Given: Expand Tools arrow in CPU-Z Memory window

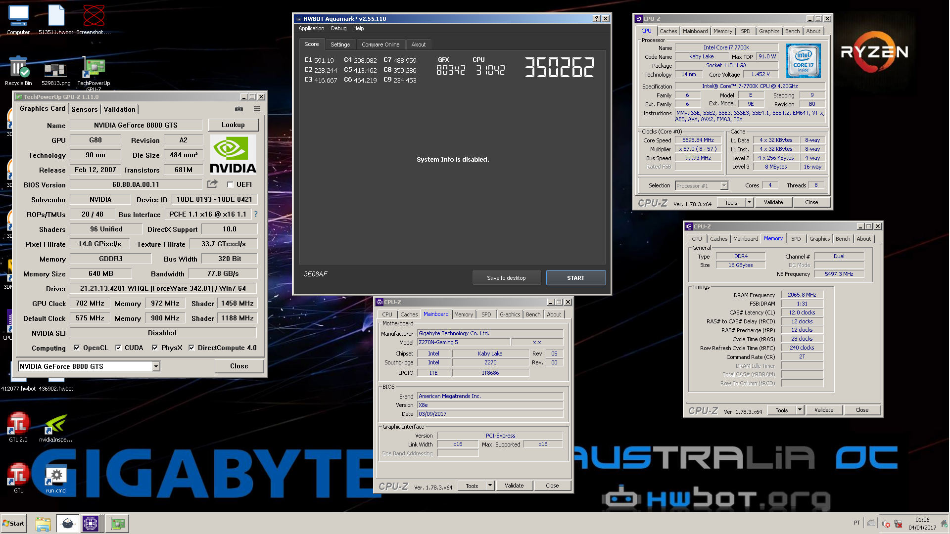Looking at the screenshot, I should (800, 410).
